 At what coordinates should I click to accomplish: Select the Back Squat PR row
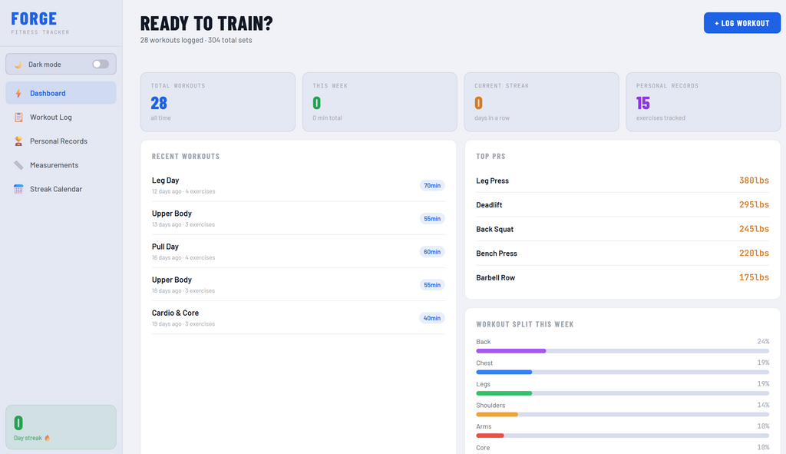(623, 229)
